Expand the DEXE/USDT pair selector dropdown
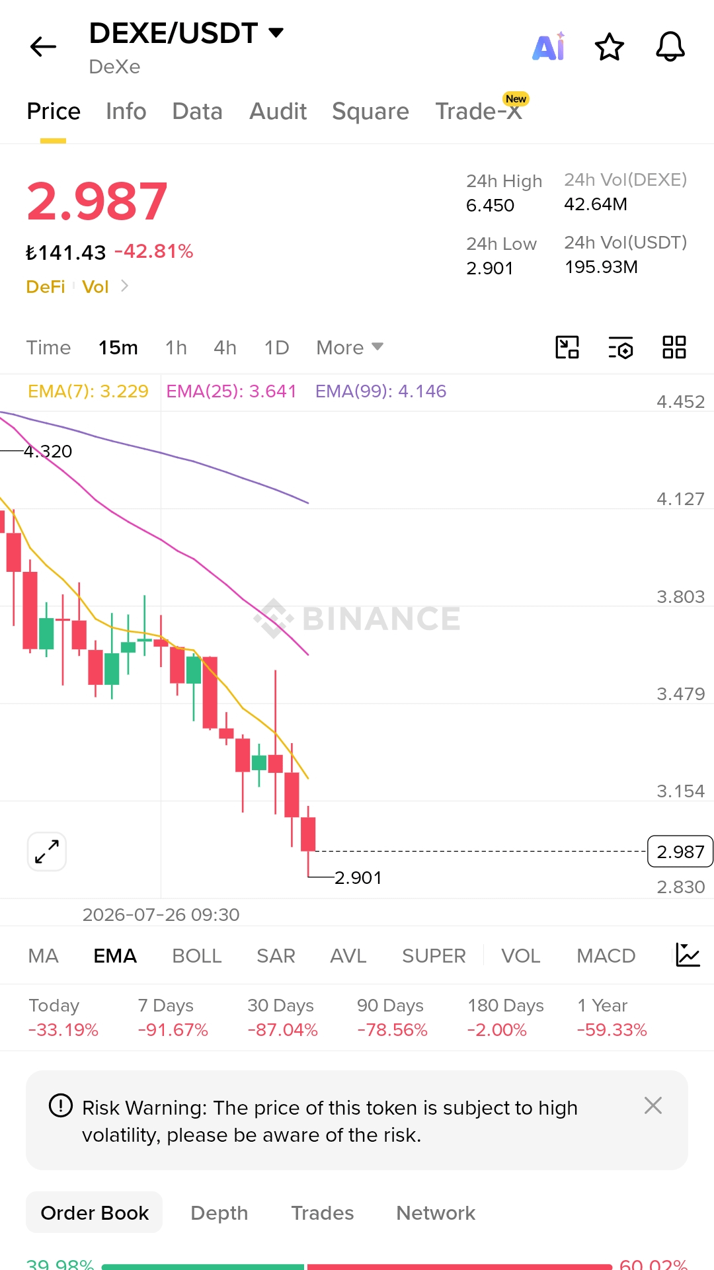 pyautogui.click(x=276, y=32)
